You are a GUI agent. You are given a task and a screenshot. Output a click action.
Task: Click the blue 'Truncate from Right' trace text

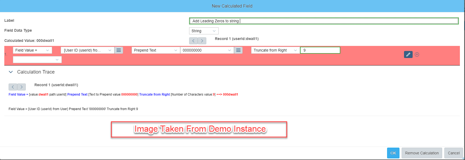pyautogui.click(x=154, y=94)
